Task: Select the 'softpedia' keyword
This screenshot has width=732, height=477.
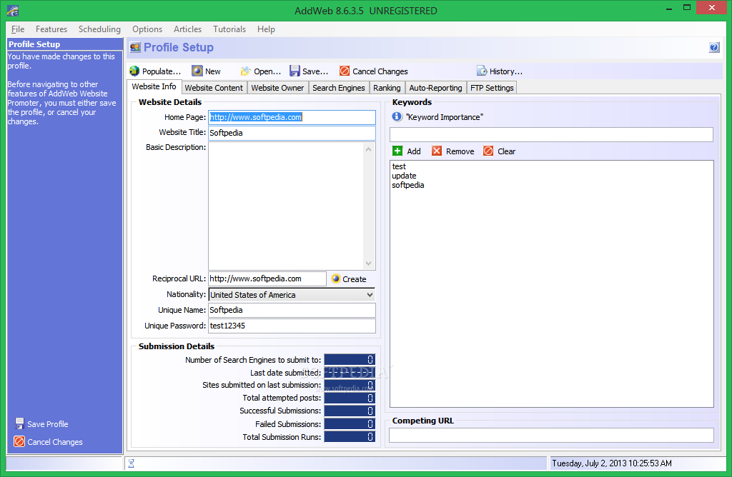Action: (x=408, y=185)
